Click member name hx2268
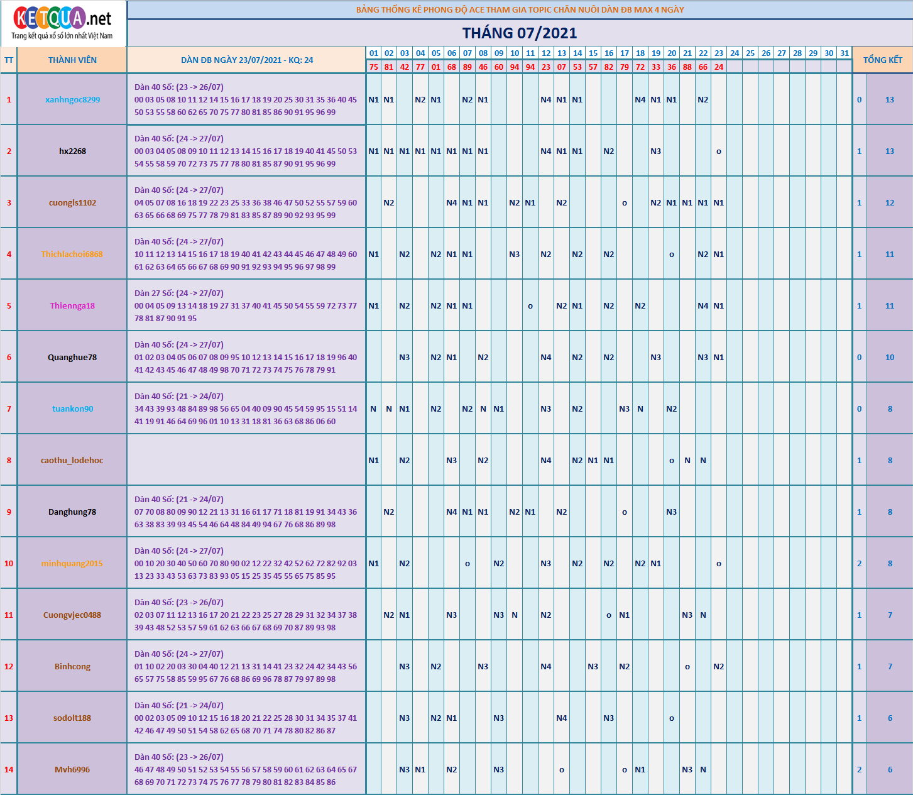This screenshot has height=795, width=913. [72, 151]
